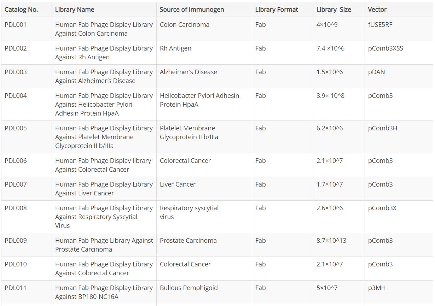Select the Helicobacter Pylori HpaA immunogen source
The width and height of the screenshot is (435, 306).
[x=199, y=100]
